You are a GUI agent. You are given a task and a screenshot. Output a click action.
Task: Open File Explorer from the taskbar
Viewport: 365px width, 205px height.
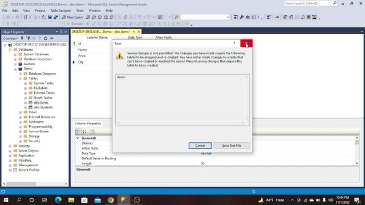click(71, 200)
